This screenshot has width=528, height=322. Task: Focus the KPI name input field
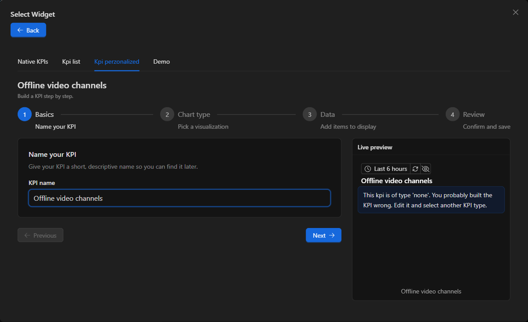point(180,198)
